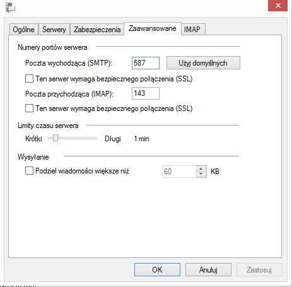292x287 pixels.
Task: Click the Krótki slider label
Action: 33,139
